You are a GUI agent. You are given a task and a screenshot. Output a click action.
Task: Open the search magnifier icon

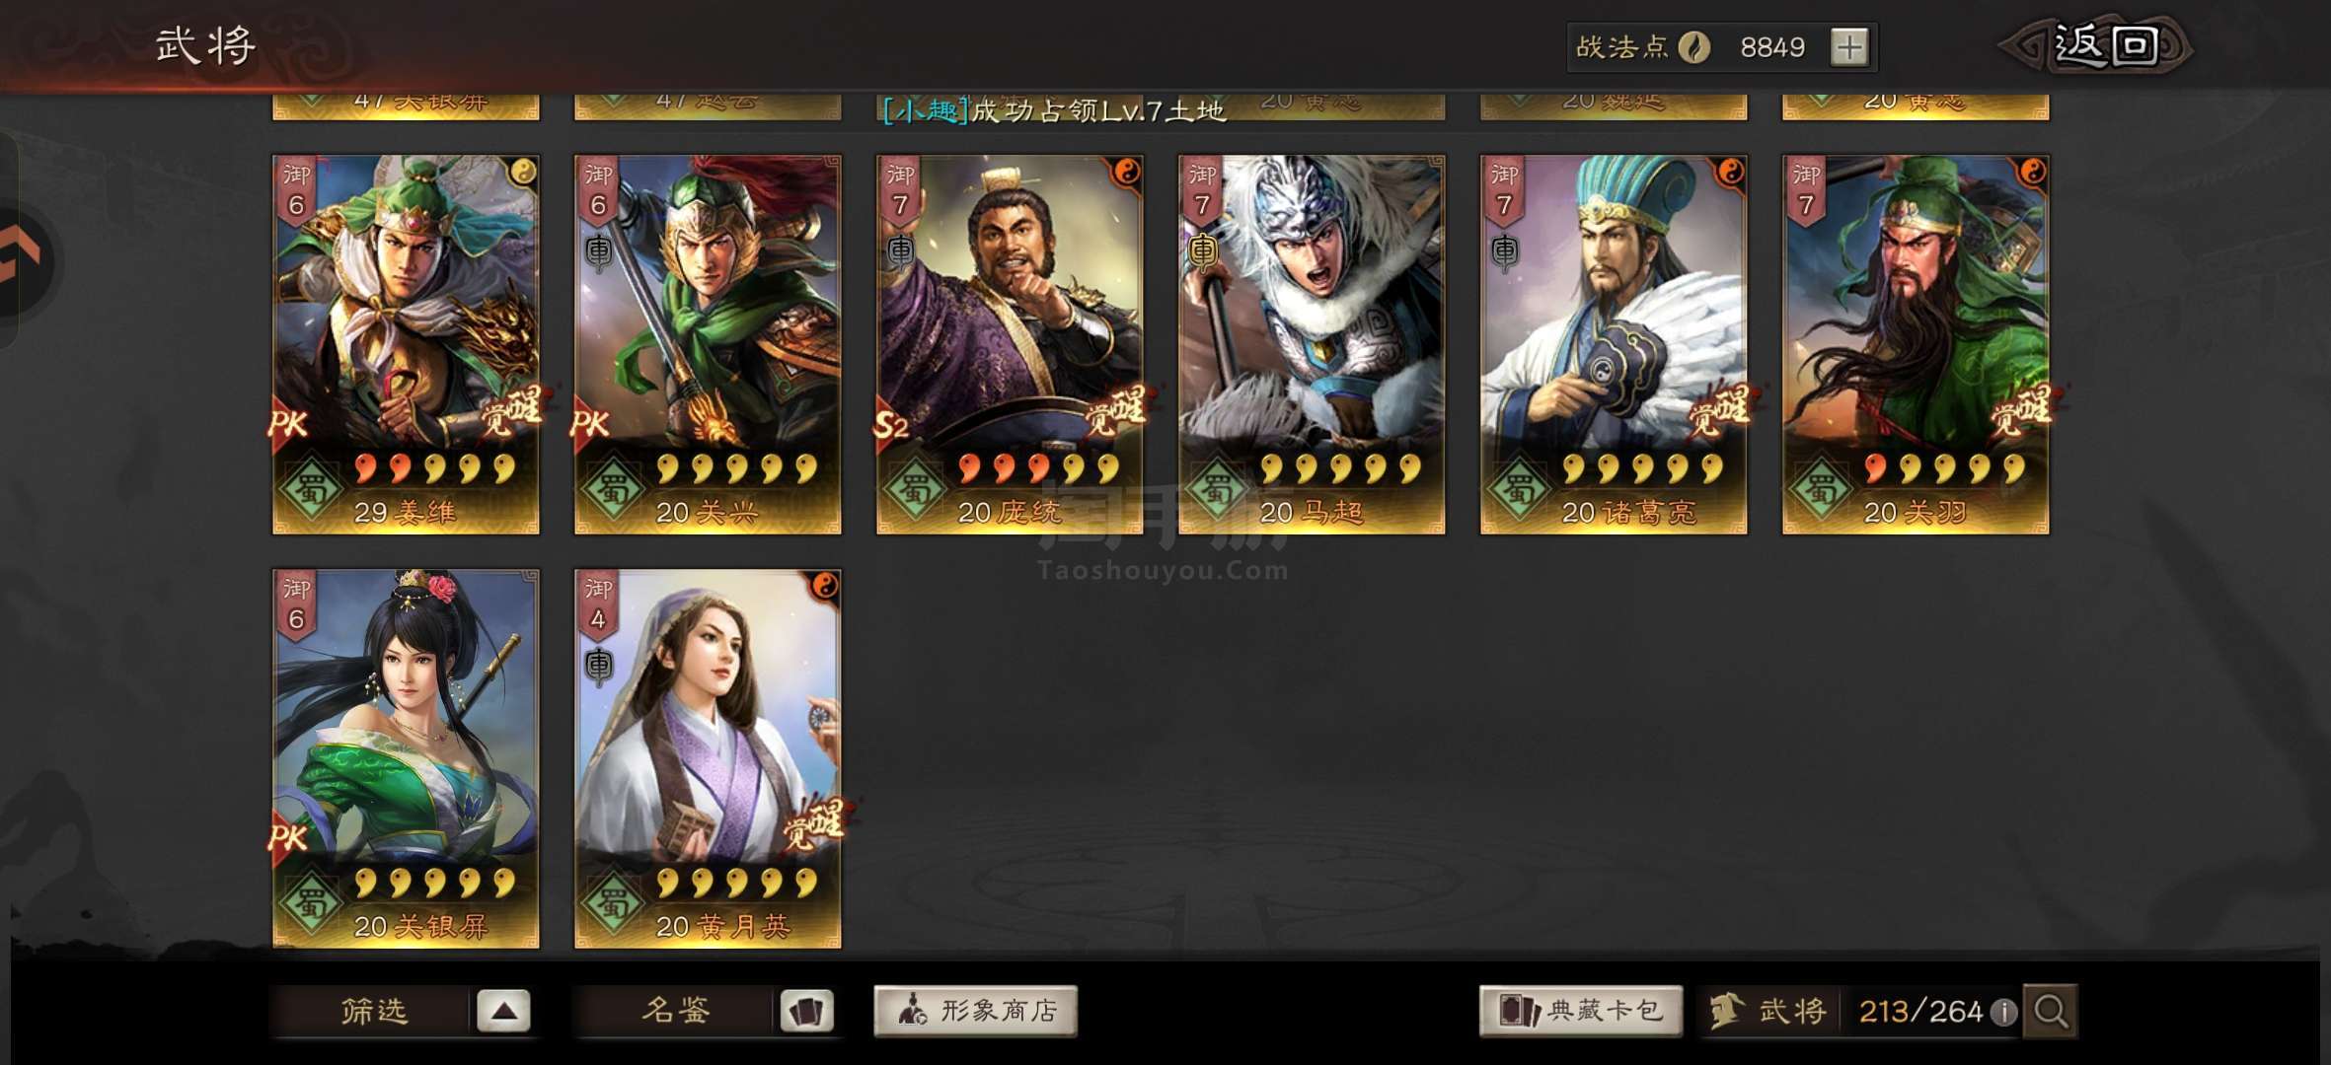point(2051,1011)
